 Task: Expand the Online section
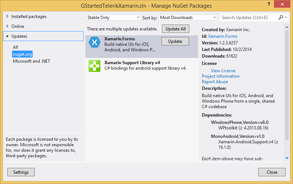point(8,26)
